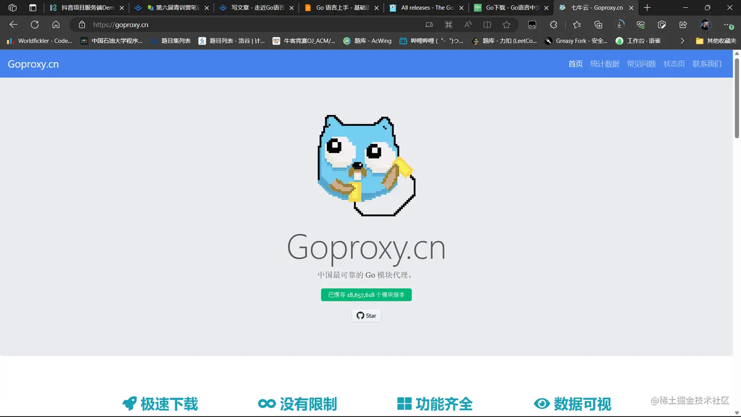Image resolution: width=741 pixels, height=417 pixels.
Task: Click the 已缓存 18,657,618 个模块版本 button
Action: tap(366, 294)
